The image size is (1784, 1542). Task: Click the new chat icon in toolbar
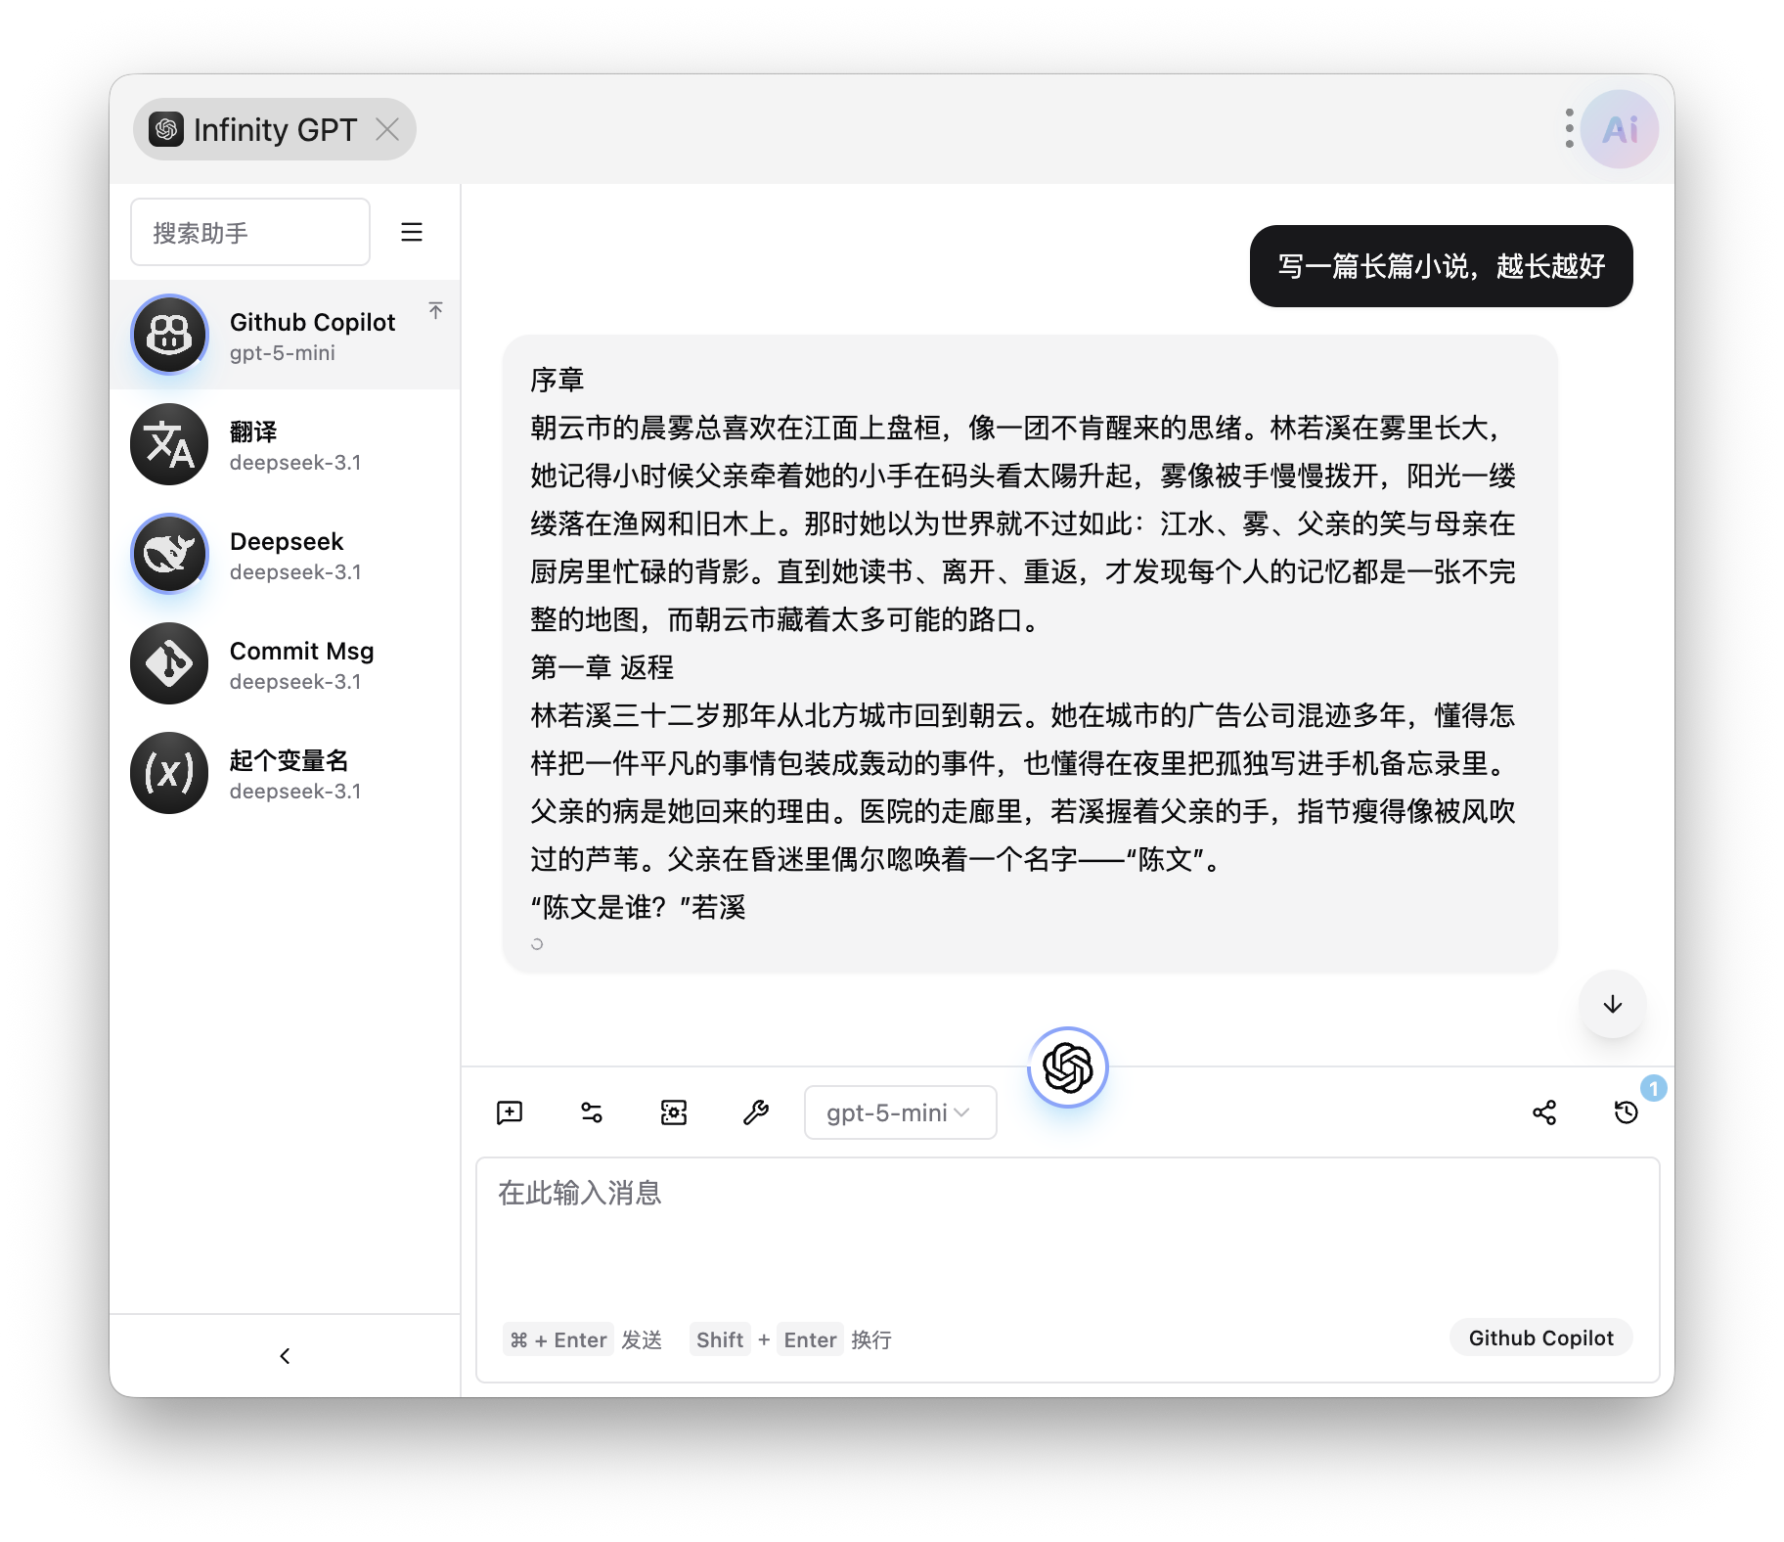click(510, 1112)
